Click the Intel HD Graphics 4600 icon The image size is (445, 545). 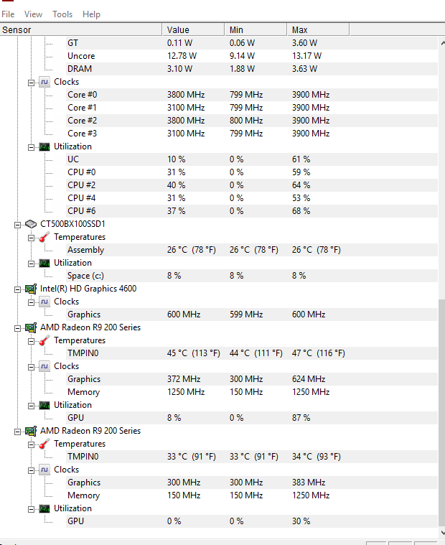pyautogui.click(x=31, y=289)
